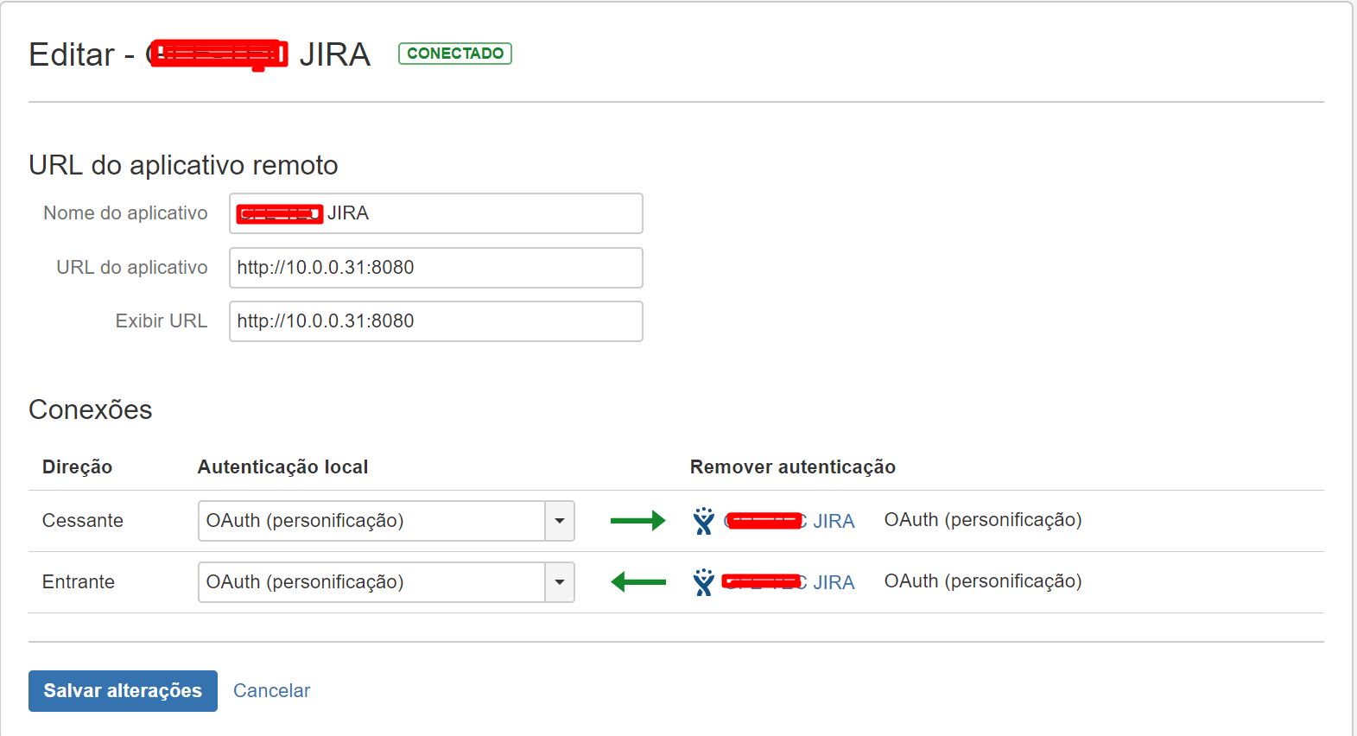The image size is (1357, 736).
Task: Click the Entrante dropdown arrow button
Action: point(560,582)
